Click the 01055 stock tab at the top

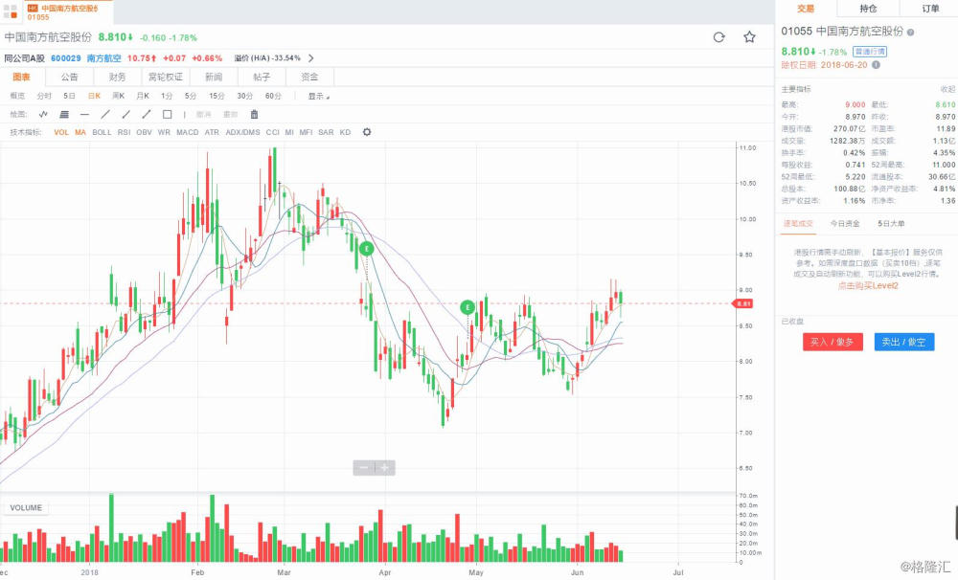(x=68, y=11)
